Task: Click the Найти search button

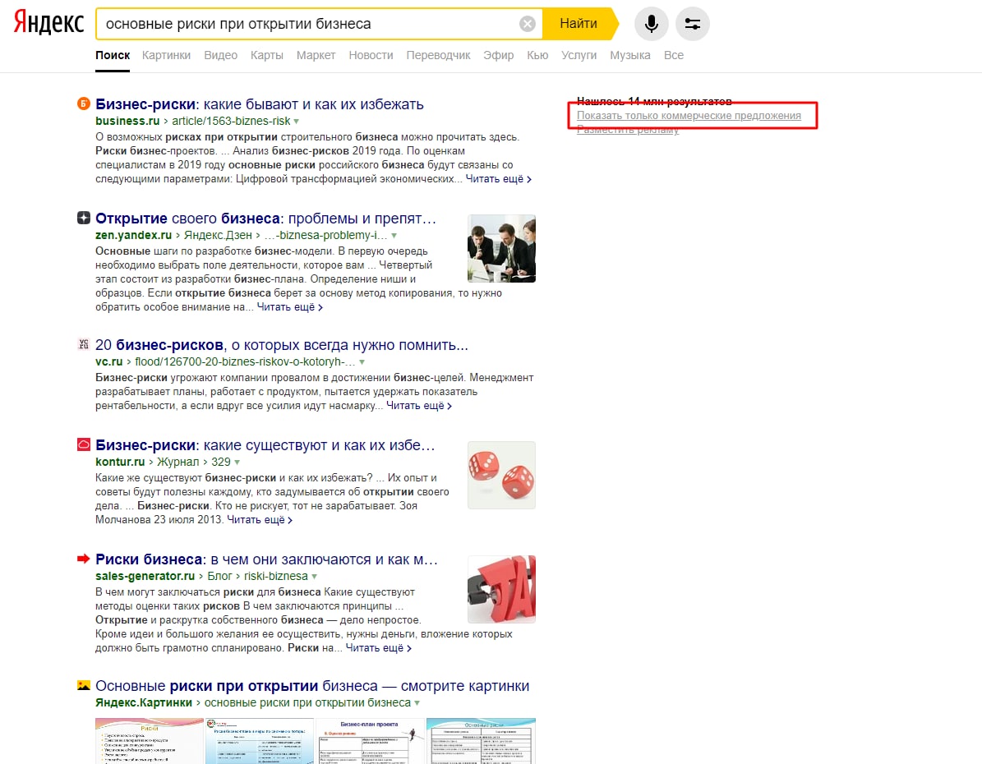Action: click(x=579, y=24)
